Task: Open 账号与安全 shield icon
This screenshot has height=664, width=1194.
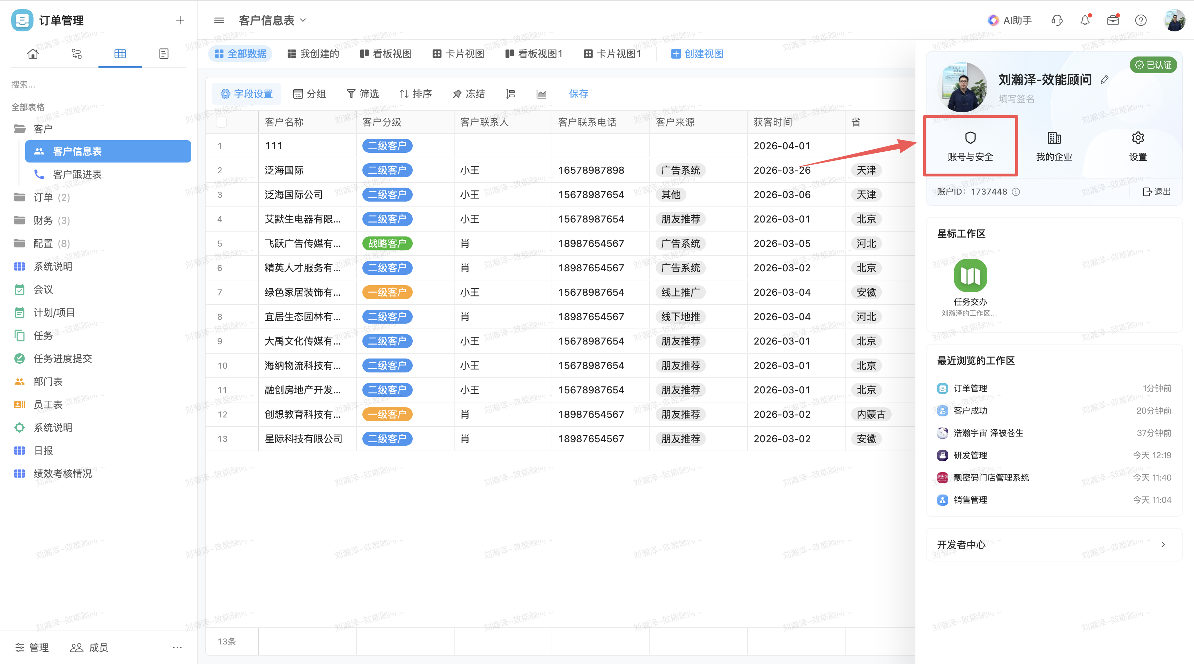Action: tap(970, 137)
